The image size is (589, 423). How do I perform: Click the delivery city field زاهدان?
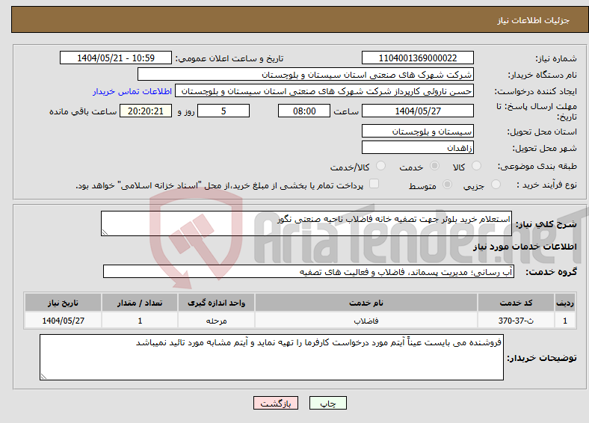click(418, 147)
